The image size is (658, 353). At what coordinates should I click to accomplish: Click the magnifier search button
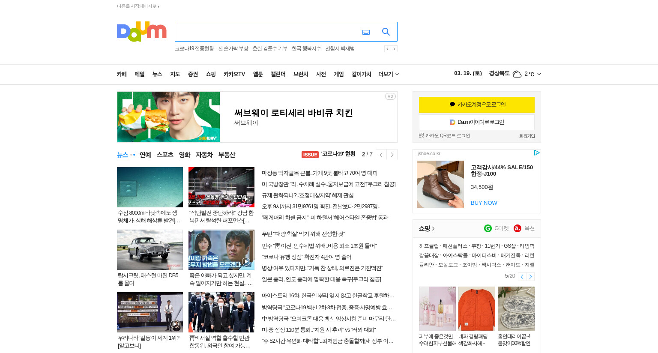(x=386, y=32)
